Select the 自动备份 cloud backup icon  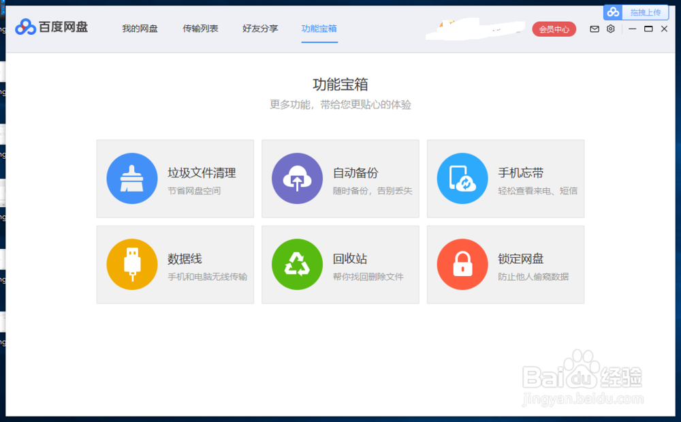[298, 178]
